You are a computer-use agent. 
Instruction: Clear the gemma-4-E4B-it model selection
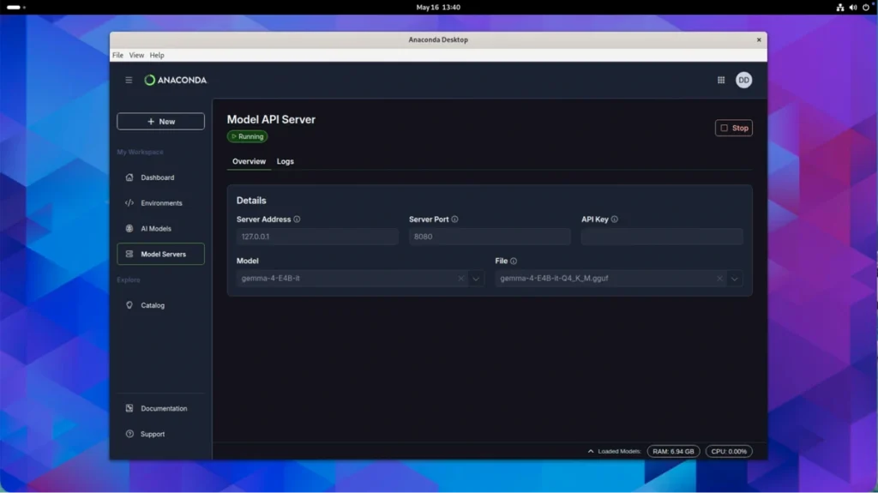point(460,279)
